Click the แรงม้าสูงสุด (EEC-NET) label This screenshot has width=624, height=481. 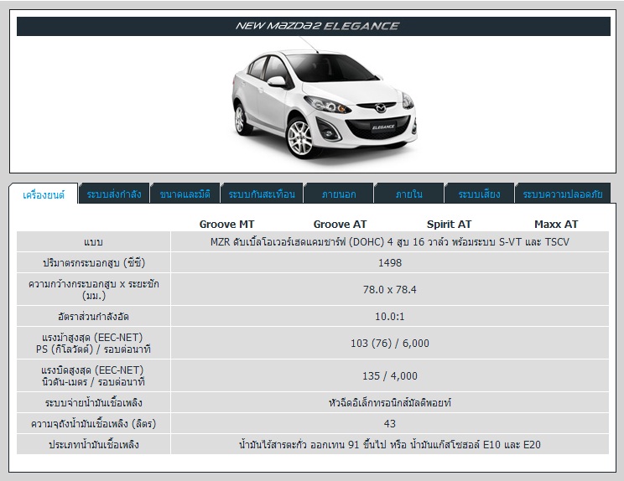94,343
